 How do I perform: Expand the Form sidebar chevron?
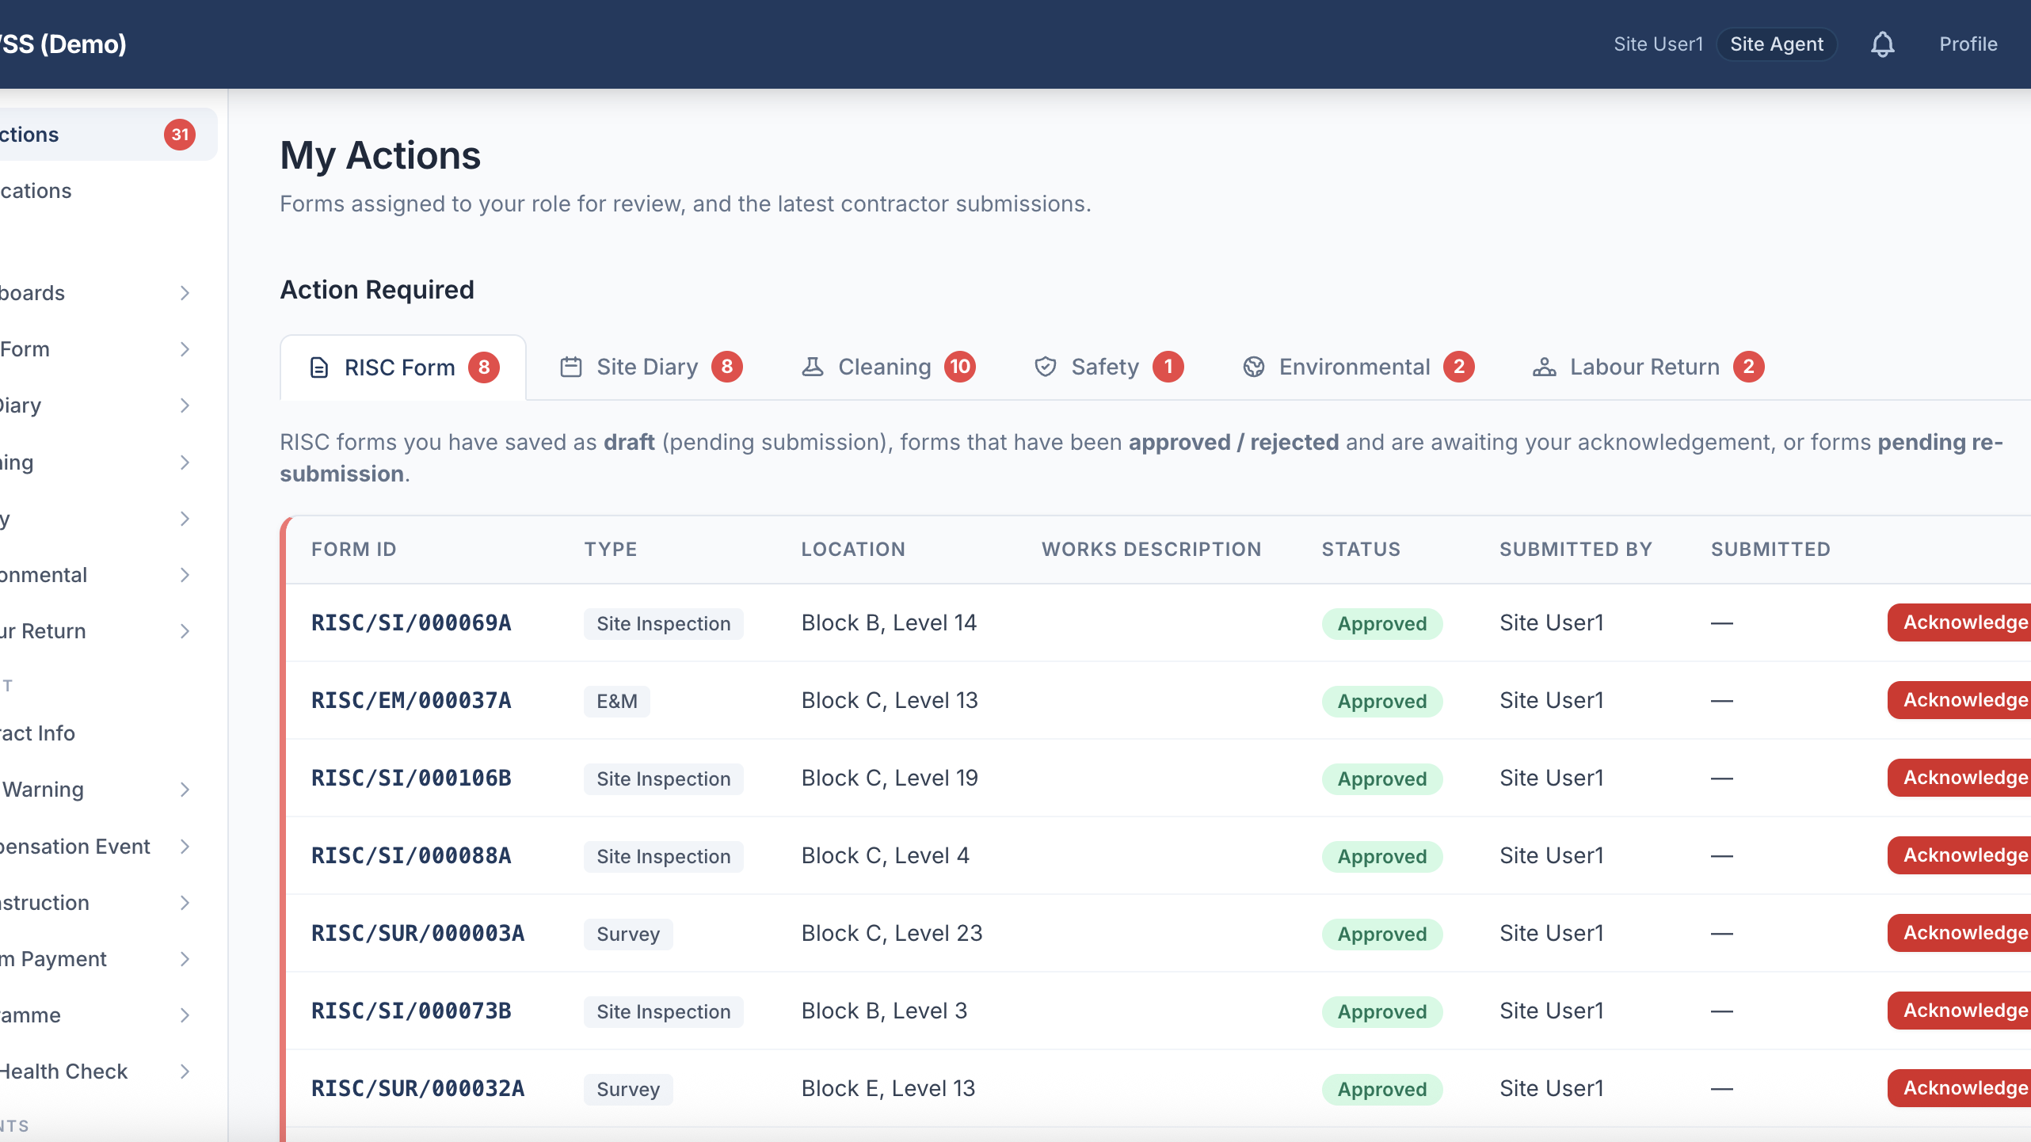click(x=185, y=349)
